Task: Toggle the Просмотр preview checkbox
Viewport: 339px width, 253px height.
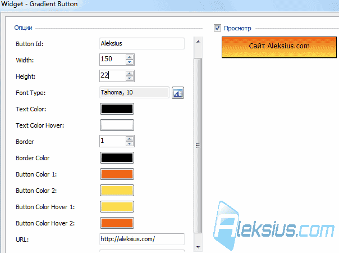Action: [217, 28]
